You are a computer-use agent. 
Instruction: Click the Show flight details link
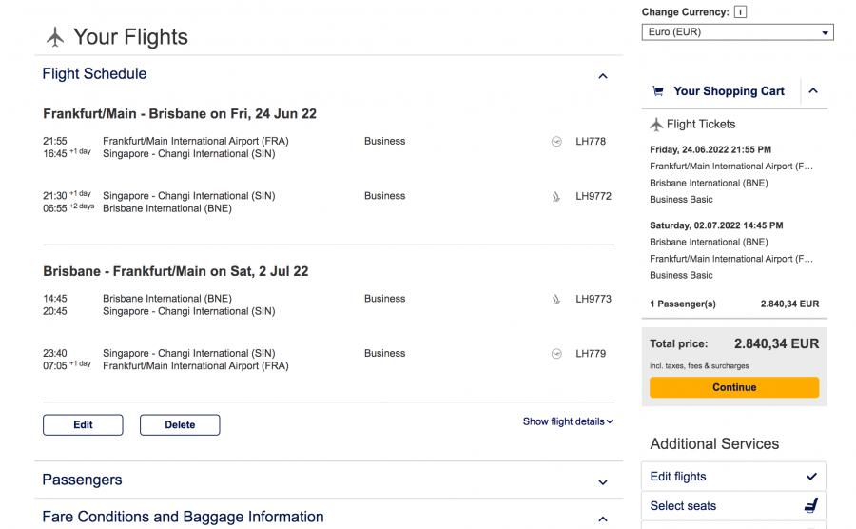tap(568, 421)
